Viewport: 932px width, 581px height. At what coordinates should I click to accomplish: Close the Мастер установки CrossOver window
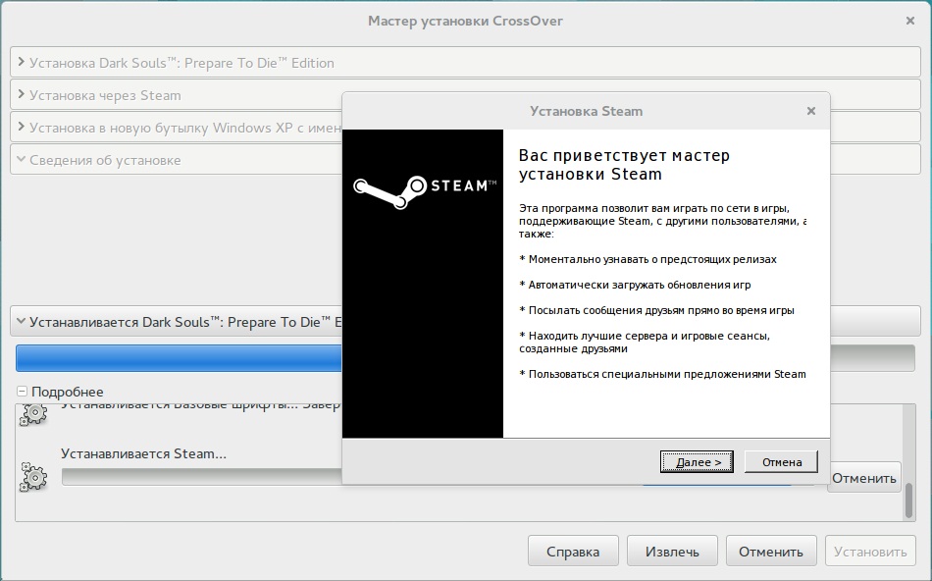coord(910,21)
